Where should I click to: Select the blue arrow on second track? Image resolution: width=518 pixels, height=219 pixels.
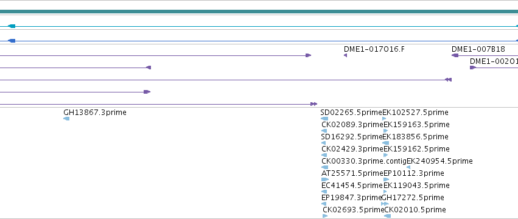click(x=12, y=41)
